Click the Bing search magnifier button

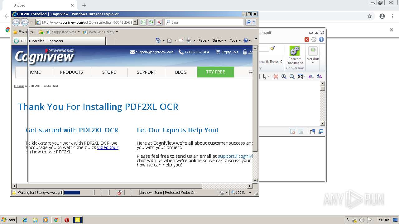click(x=248, y=22)
